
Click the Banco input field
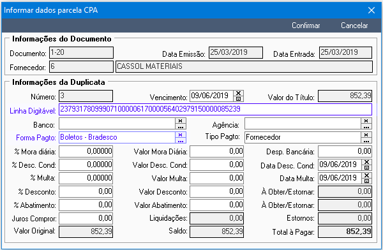click(x=117, y=124)
